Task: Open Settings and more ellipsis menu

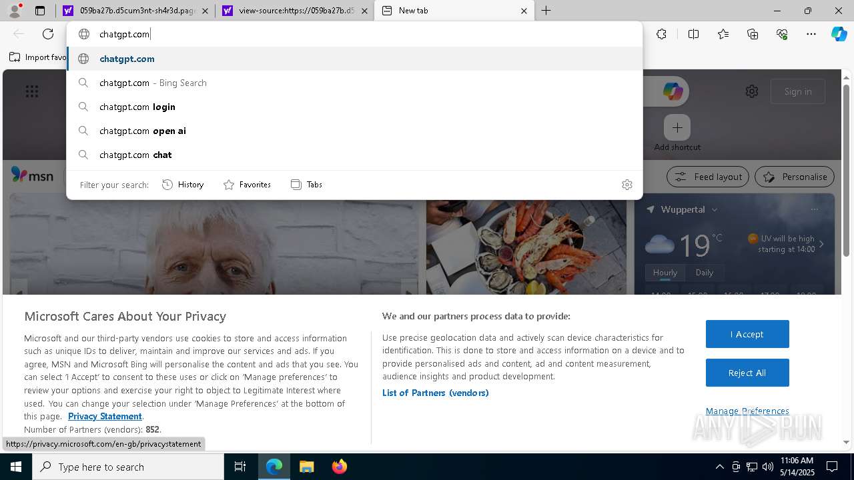Action: click(x=811, y=34)
